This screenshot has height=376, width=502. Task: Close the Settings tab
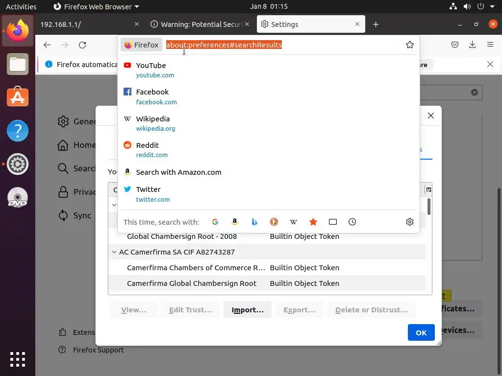tap(357, 24)
